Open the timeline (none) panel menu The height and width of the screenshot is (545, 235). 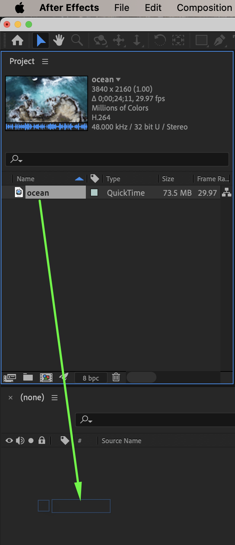(x=55, y=398)
